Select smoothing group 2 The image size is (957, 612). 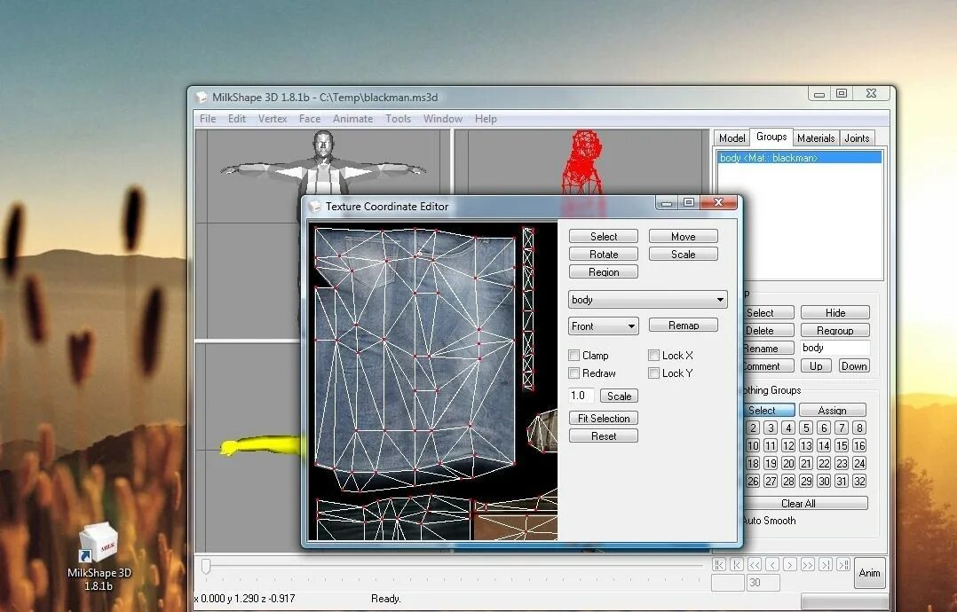point(753,428)
